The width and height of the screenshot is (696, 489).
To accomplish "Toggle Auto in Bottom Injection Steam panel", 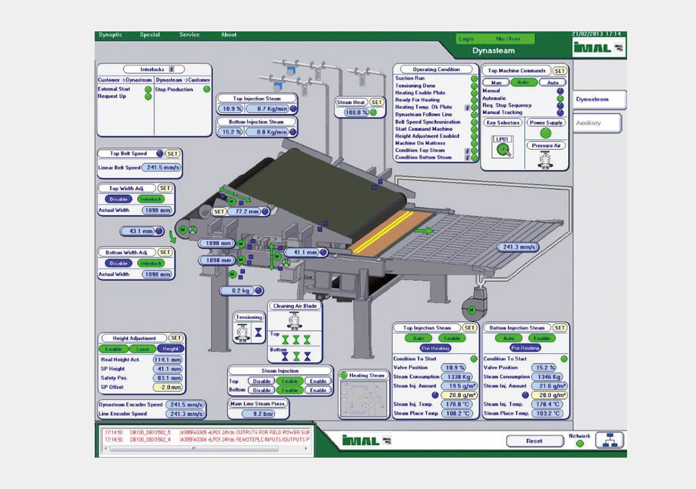I will (509, 339).
